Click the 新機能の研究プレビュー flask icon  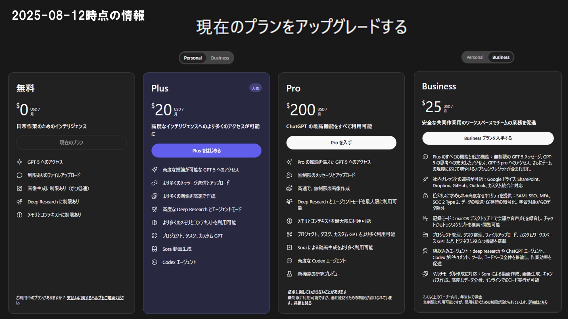pos(289,274)
